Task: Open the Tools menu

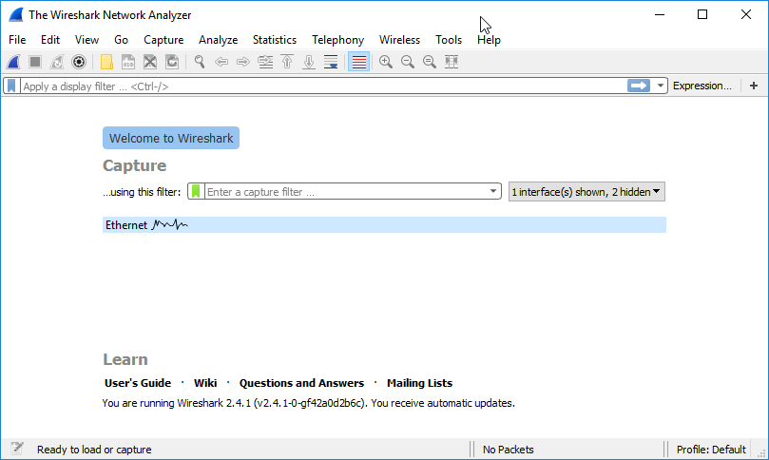Action: coord(449,40)
